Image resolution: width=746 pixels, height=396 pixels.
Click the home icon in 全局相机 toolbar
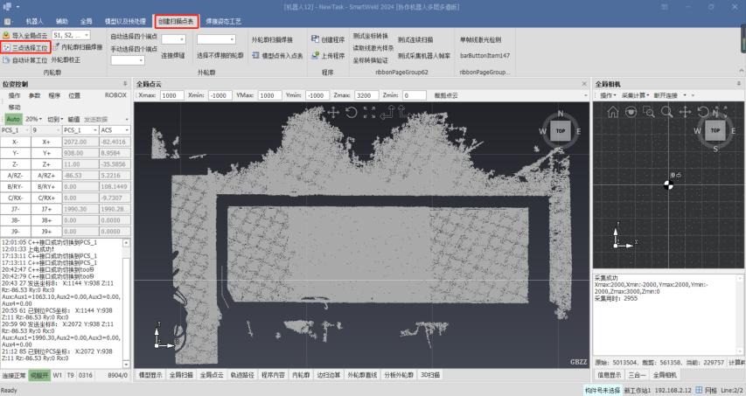[612, 112]
